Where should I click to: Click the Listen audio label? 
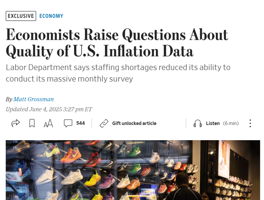(x=213, y=123)
